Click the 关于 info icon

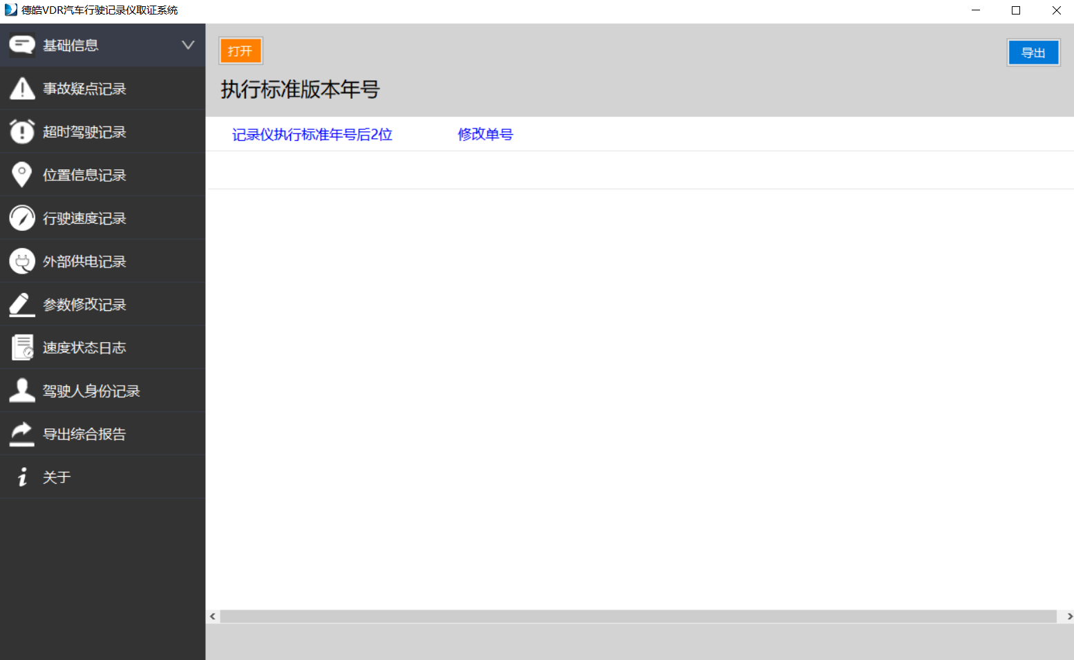[x=22, y=477]
